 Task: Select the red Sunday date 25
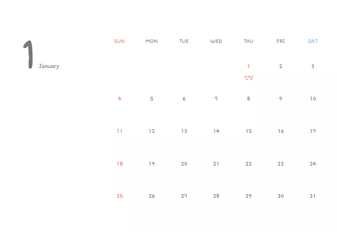(x=120, y=196)
